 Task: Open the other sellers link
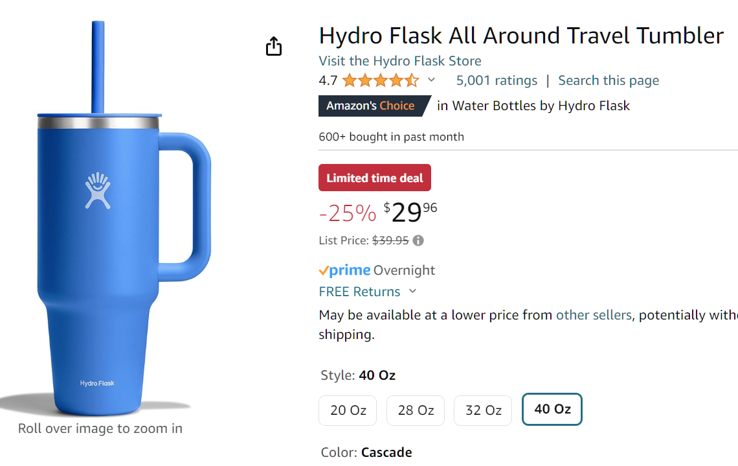pos(594,315)
